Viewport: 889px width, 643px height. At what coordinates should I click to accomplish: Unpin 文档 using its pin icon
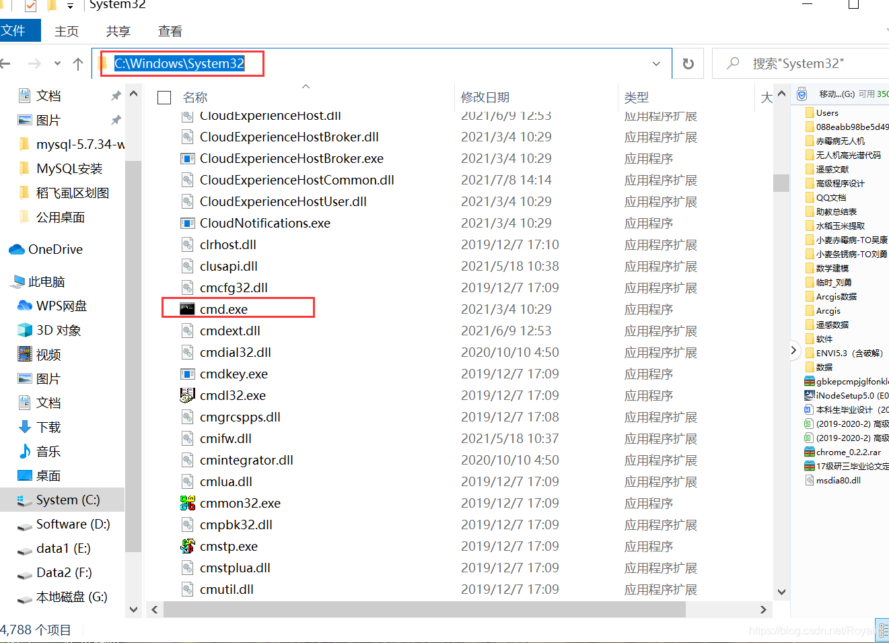[117, 95]
